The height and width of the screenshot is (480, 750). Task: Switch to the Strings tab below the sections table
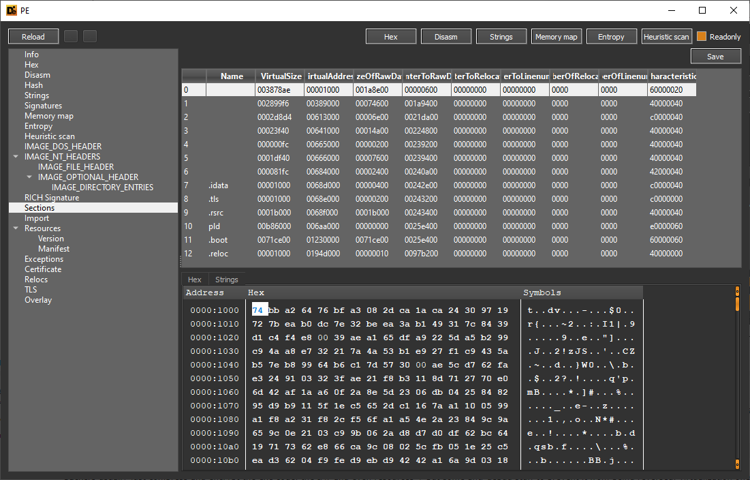(226, 280)
